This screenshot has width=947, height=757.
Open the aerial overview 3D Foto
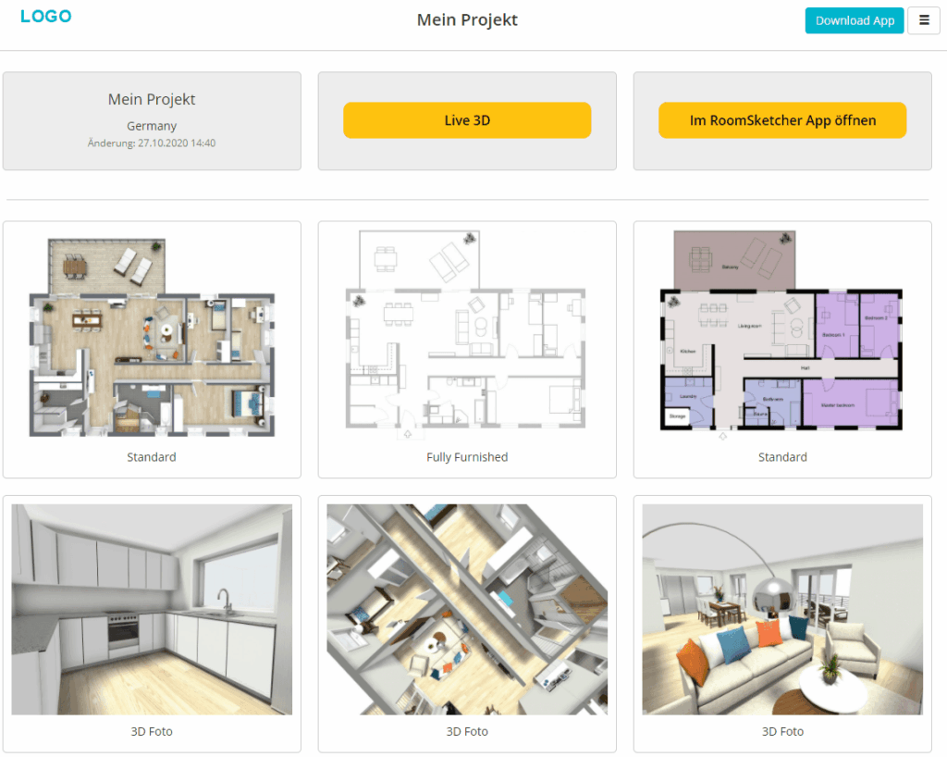[467, 609]
